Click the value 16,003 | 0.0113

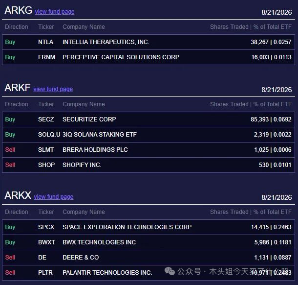(272, 57)
